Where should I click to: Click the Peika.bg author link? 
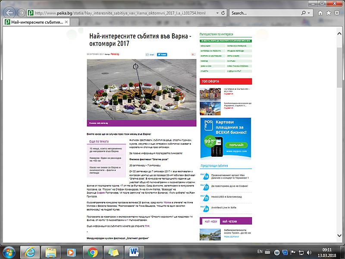(114, 54)
